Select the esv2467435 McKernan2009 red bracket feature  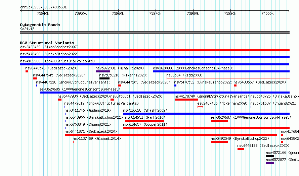coord(201,107)
